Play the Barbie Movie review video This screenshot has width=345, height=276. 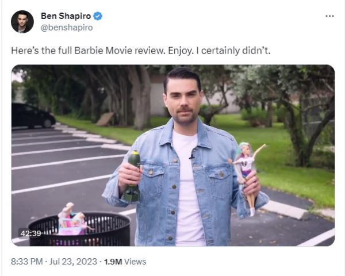[x=173, y=155]
